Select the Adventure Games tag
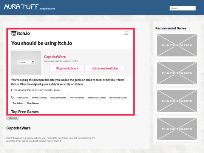 pos(118,97)
